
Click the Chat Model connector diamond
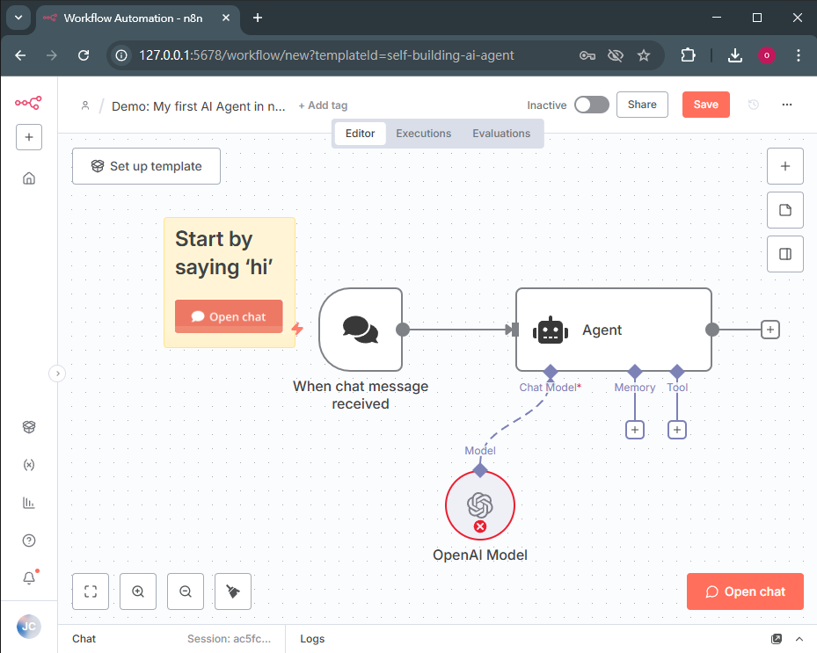pyautogui.click(x=551, y=372)
